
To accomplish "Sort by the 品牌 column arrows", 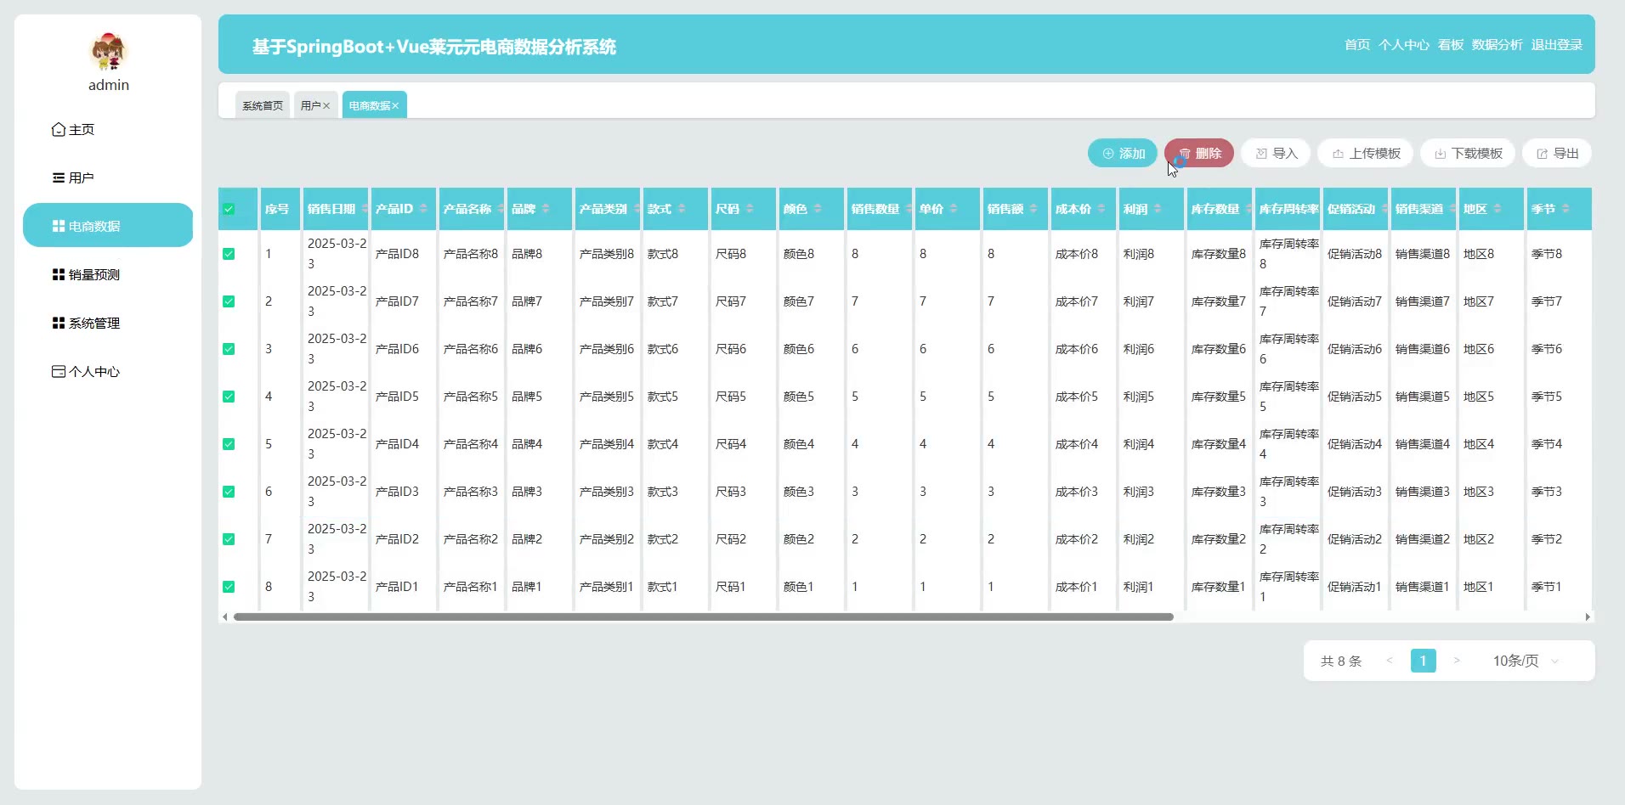I will (546, 209).
